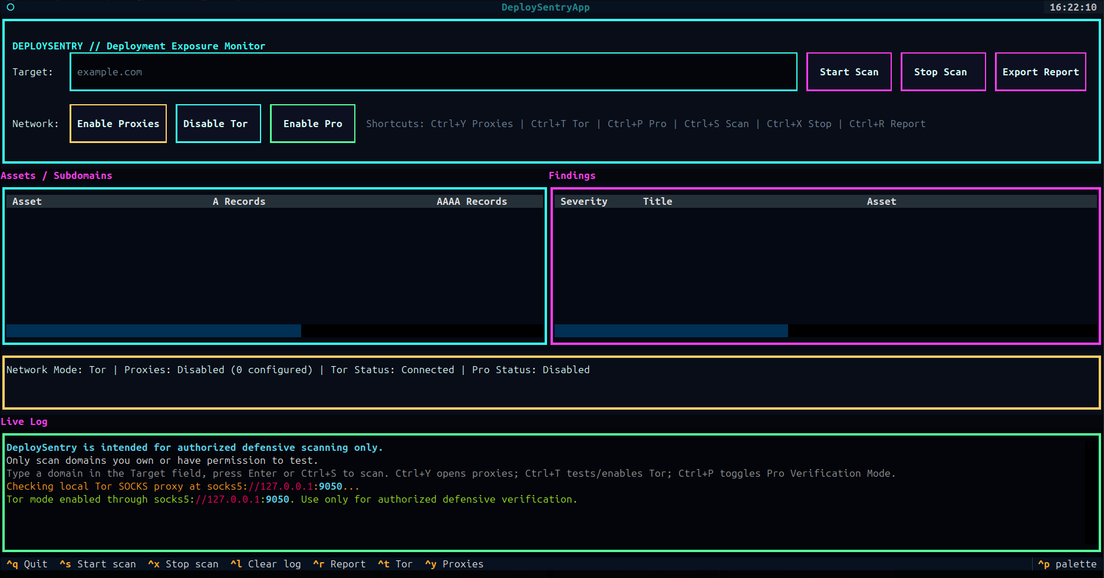Select the Asset column header in Assets table
This screenshot has width=1104, height=578.
pyautogui.click(x=27, y=201)
